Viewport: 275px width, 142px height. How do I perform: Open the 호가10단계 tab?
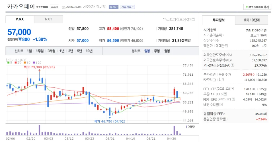251,20
